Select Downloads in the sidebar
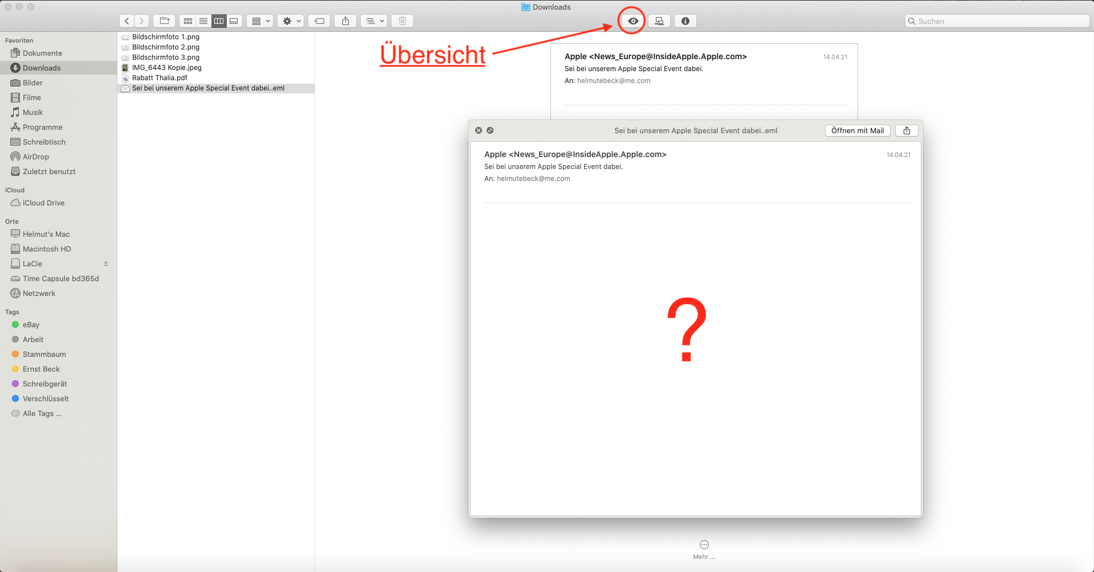 coord(58,68)
